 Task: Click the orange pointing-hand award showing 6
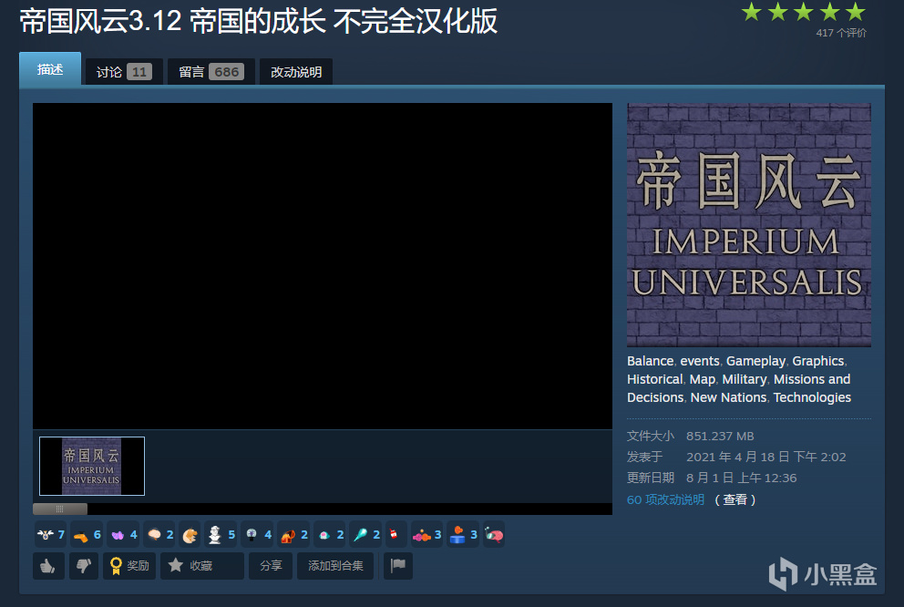87,535
